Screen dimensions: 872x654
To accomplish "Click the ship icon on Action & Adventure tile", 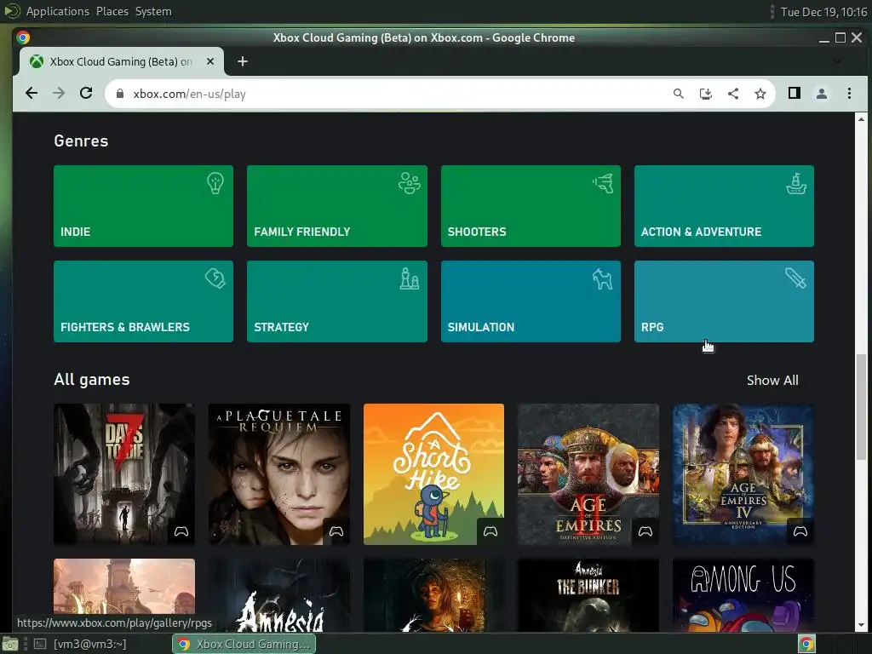I will tap(796, 183).
